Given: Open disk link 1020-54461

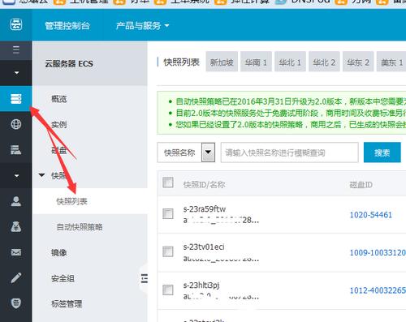Looking at the screenshot, I should coord(371,215).
